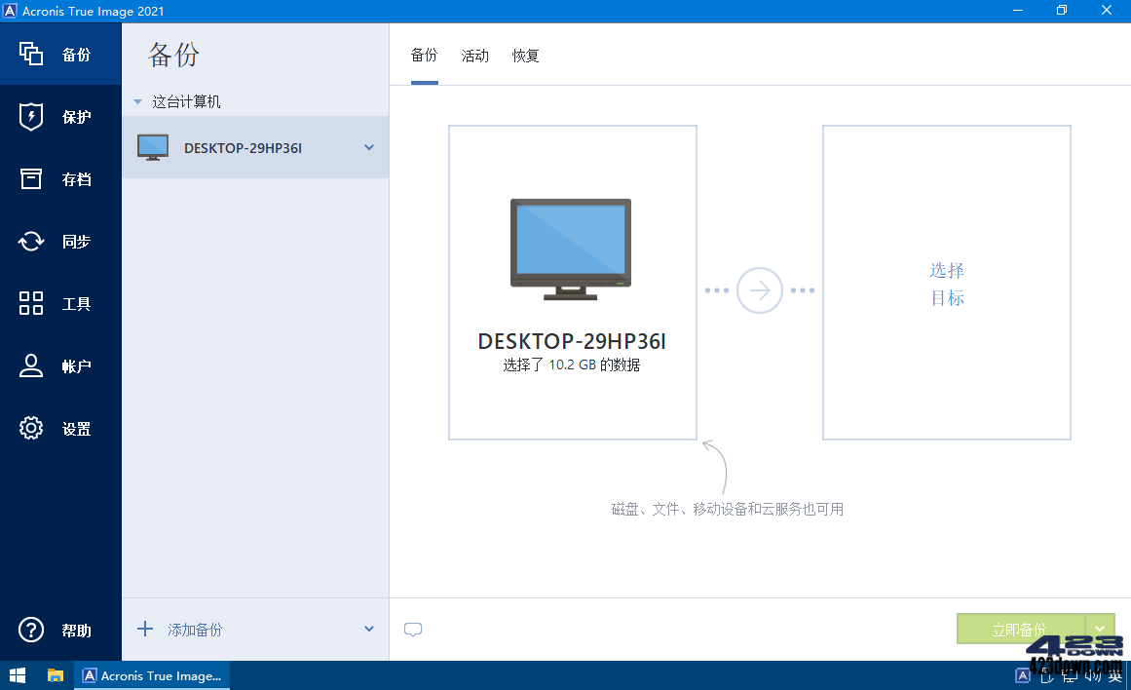This screenshot has height=690, width=1131.
Task: Open the Settings (设置) section
Action: 60,428
